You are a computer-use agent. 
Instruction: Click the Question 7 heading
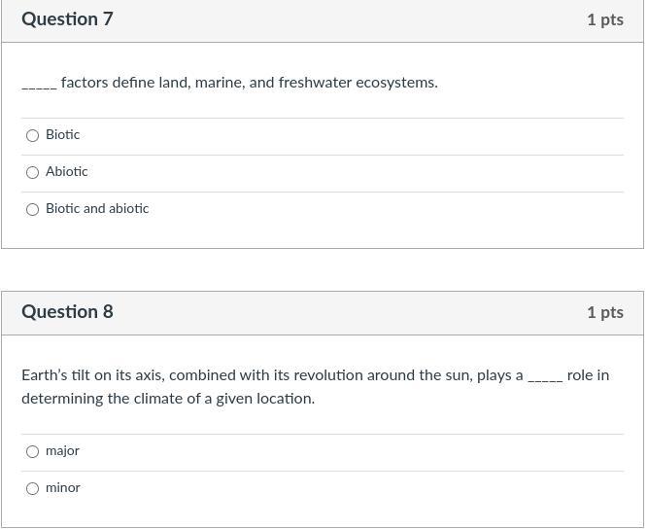click(x=67, y=19)
